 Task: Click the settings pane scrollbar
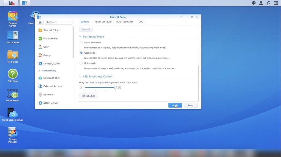198,83
